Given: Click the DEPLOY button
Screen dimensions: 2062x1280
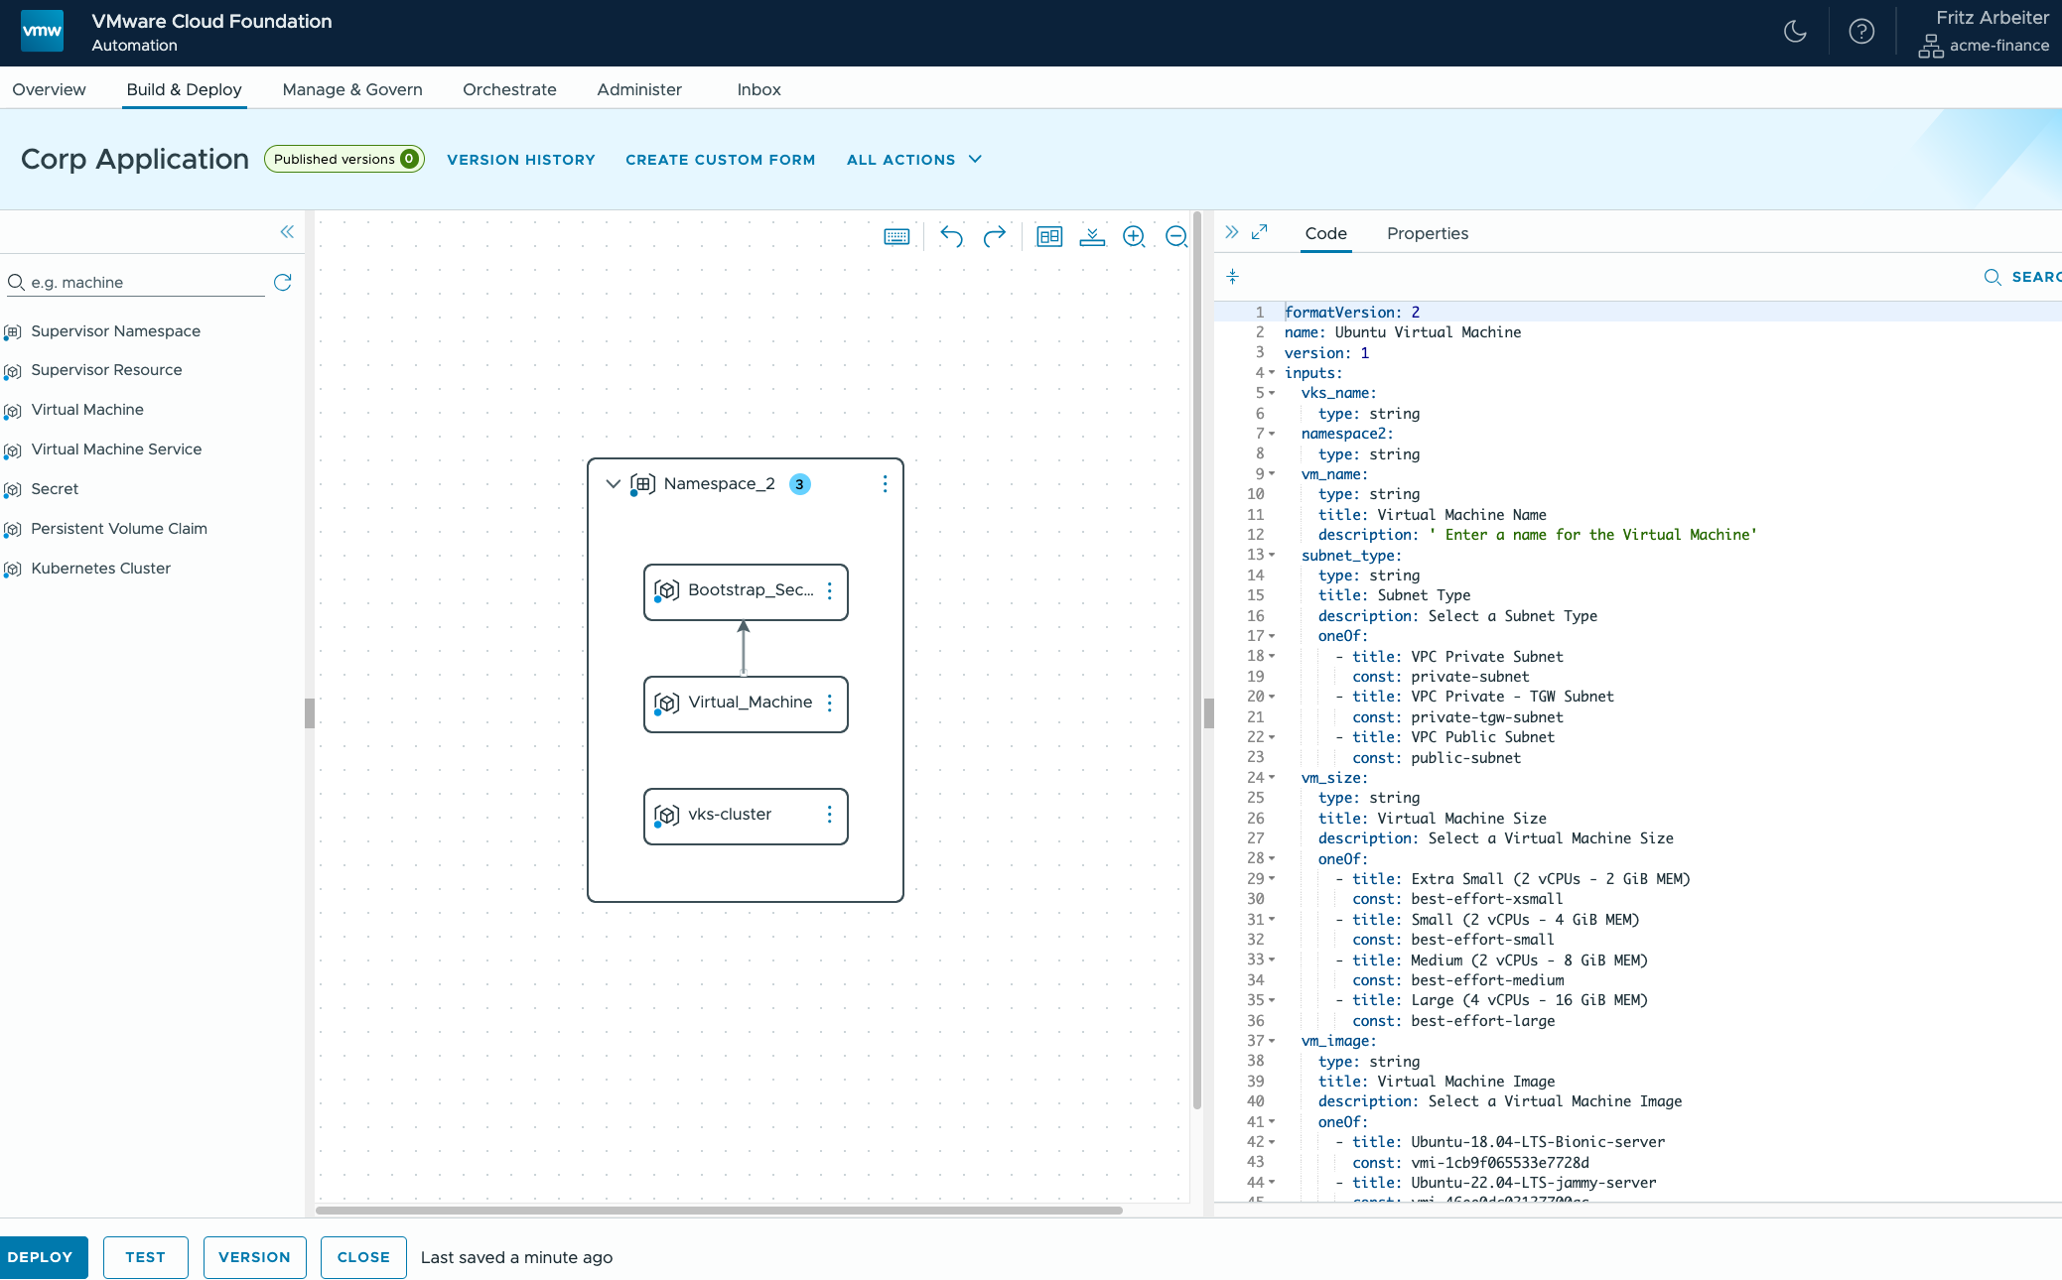Looking at the screenshot, I should click(x=44, y=1256).
